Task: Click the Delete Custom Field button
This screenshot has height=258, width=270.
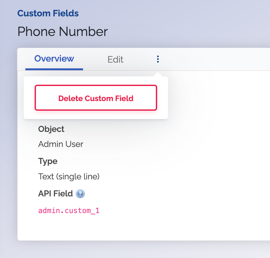Action: (x=96, y=98)
